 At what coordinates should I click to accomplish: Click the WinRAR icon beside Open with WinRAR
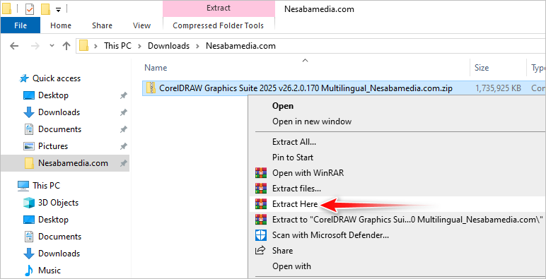[261, 172]
